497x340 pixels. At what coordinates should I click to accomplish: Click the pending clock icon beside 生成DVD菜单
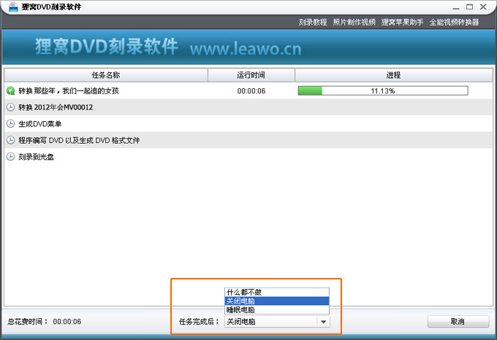point(10,123)
